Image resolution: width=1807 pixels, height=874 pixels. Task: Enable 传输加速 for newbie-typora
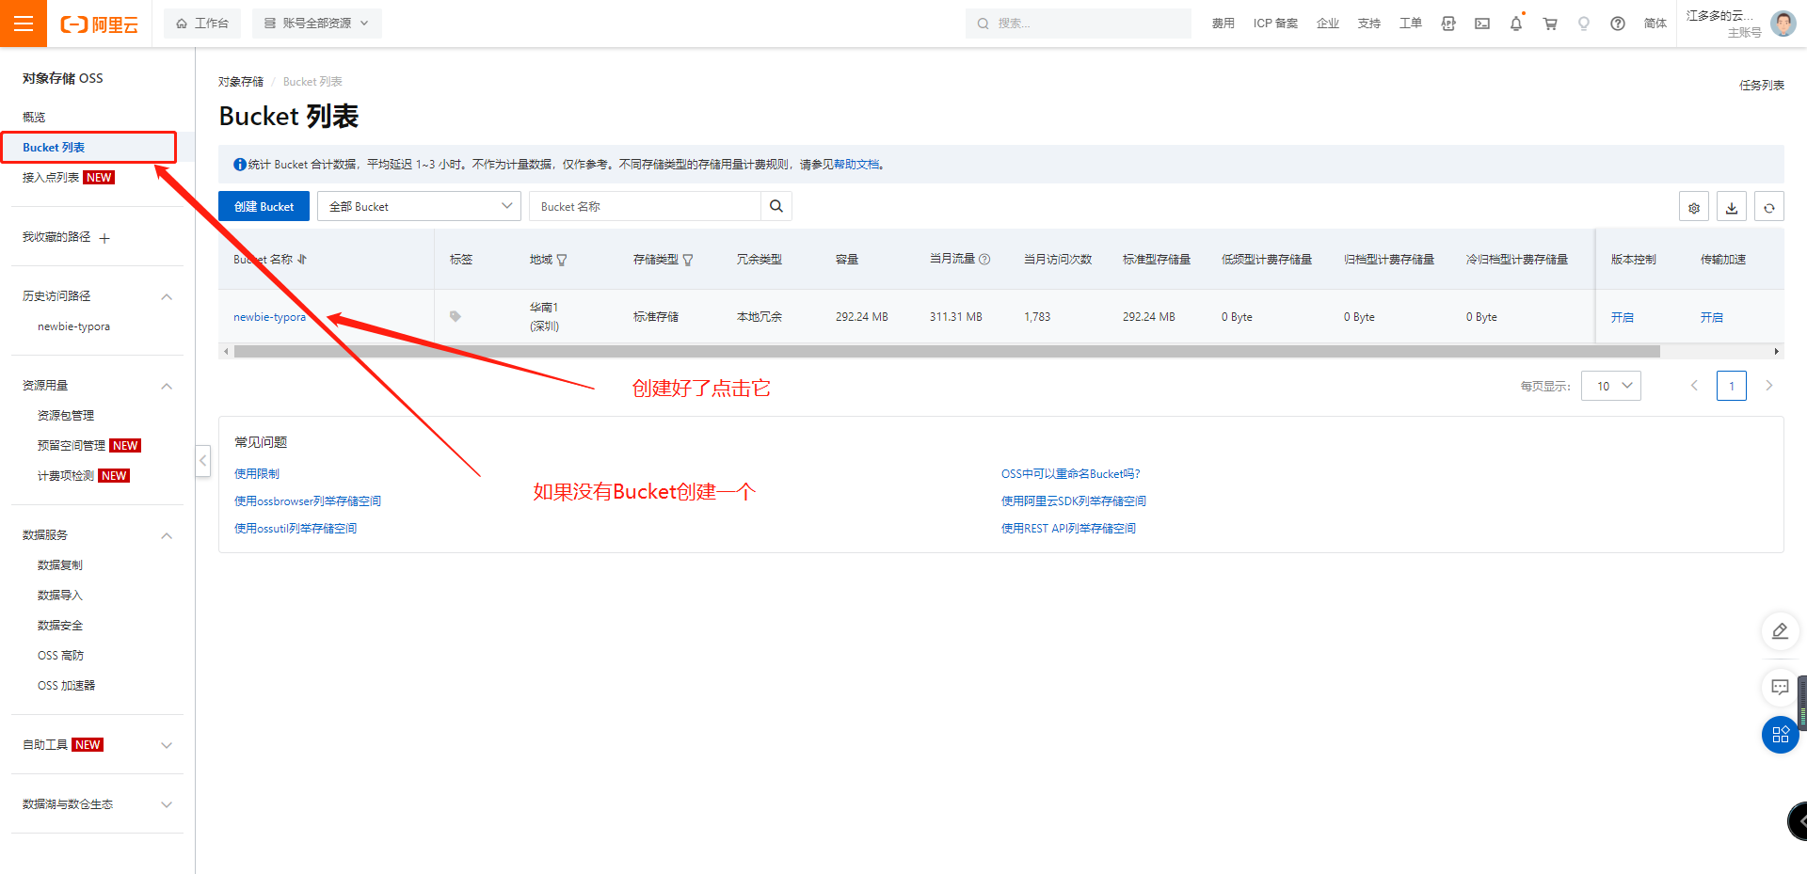pyautogui.click(x=1711, y=317)
